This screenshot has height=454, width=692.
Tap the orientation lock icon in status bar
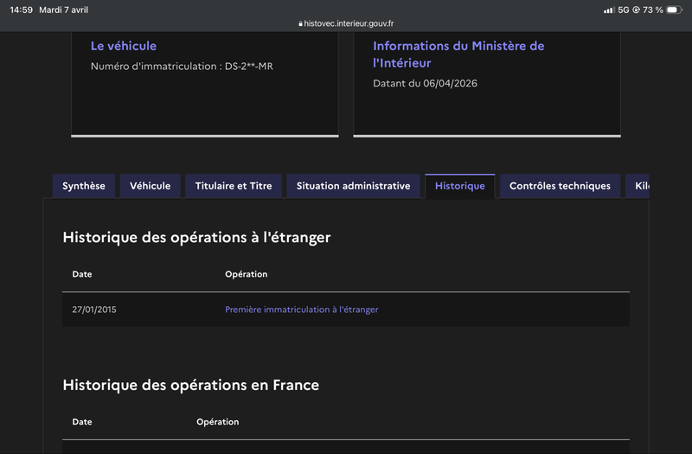pyautogui.click(x=636, y=10)
